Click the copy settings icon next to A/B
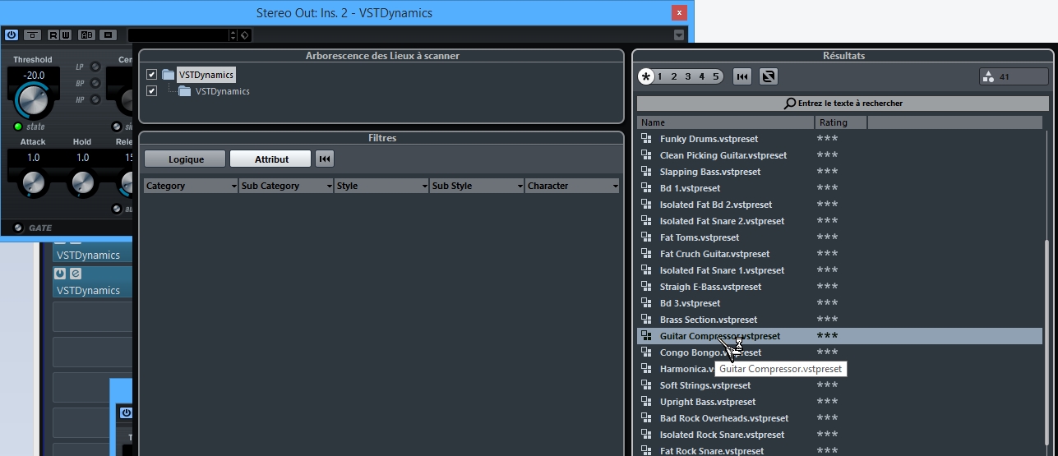Screen dimensions: 1058x456 point(108,35)
